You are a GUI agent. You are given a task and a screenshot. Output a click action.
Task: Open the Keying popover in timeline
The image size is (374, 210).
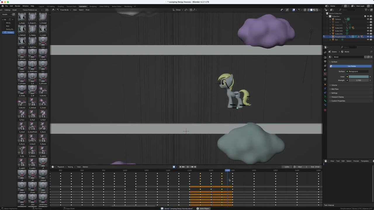71,167
